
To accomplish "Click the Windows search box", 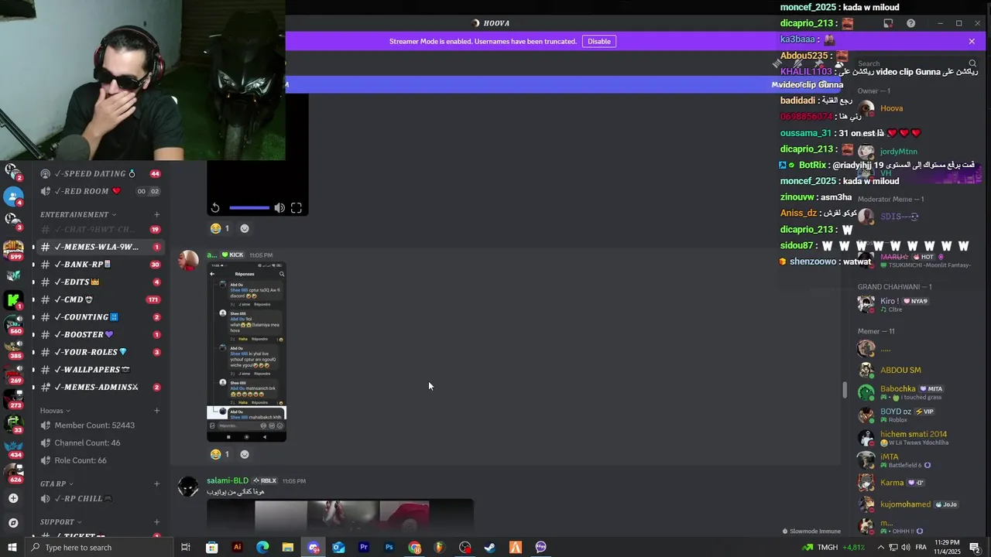I will pos(101,547).
